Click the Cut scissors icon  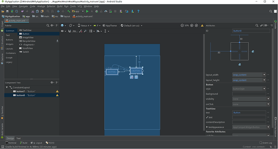(x=33, y=11)
